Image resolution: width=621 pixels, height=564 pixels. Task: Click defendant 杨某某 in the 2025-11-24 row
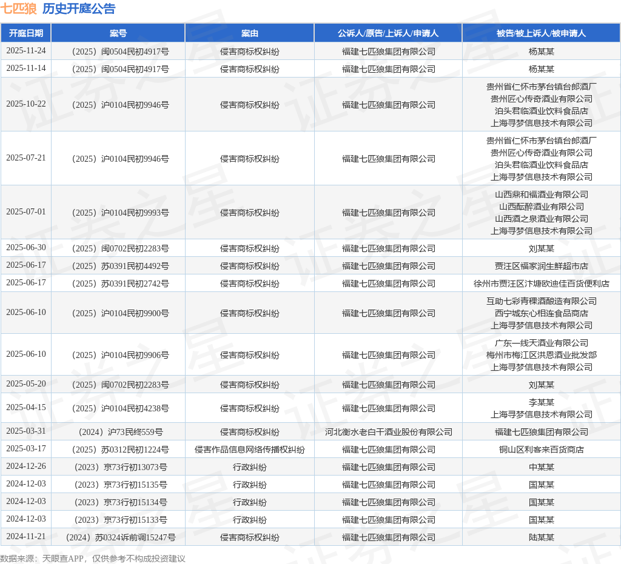541,51
